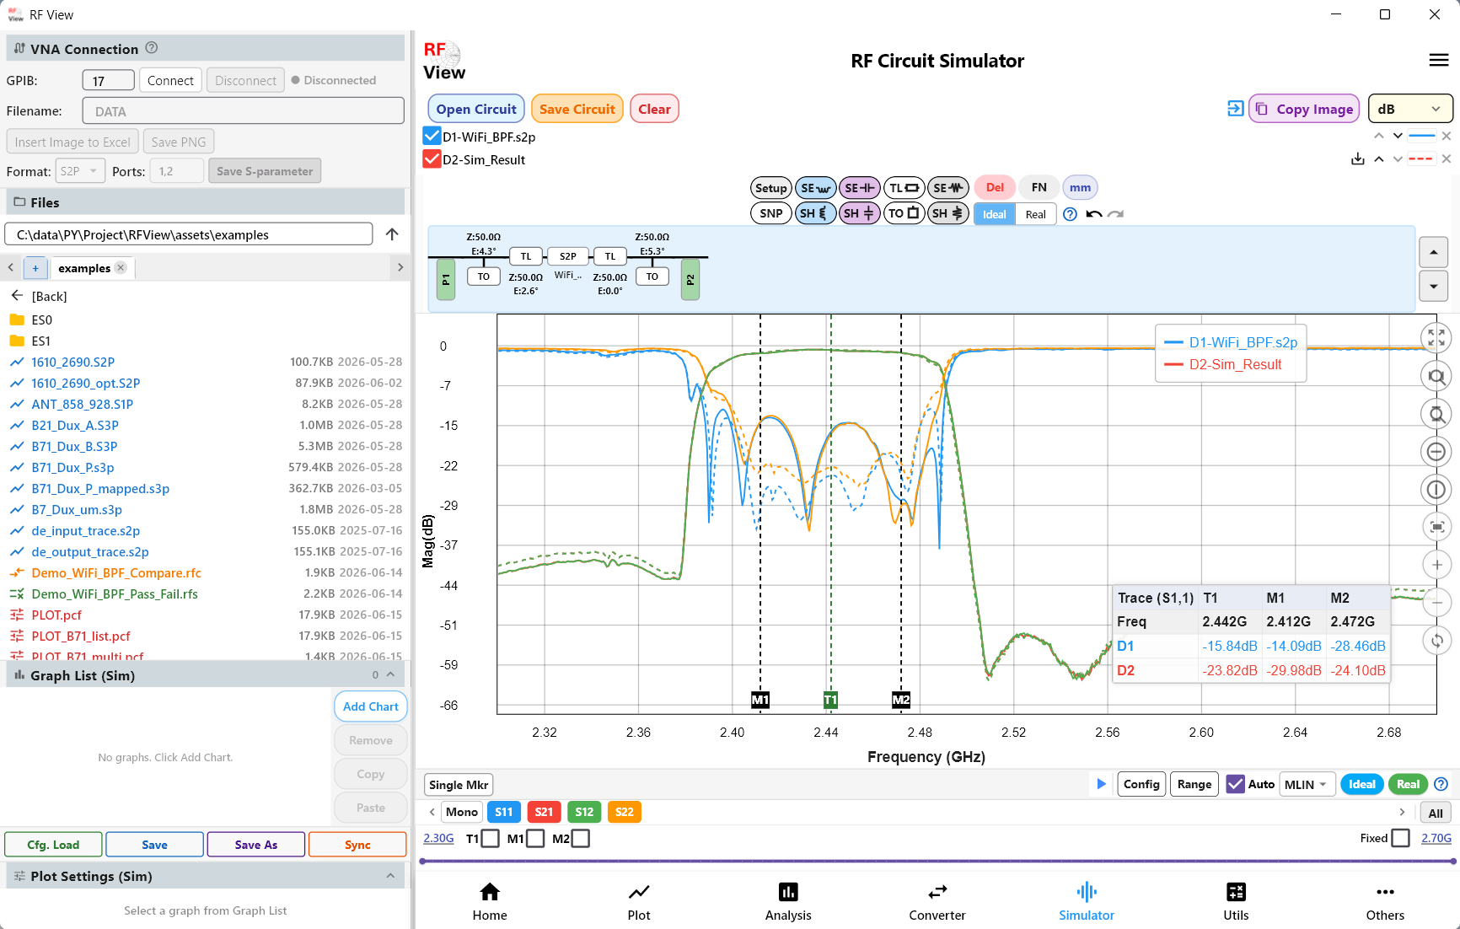The width and height of the screenshot is (1460, 929).
Task: Open Demo_WiFi_BPF_Compare.rfc file
Action: pos(116,572)
